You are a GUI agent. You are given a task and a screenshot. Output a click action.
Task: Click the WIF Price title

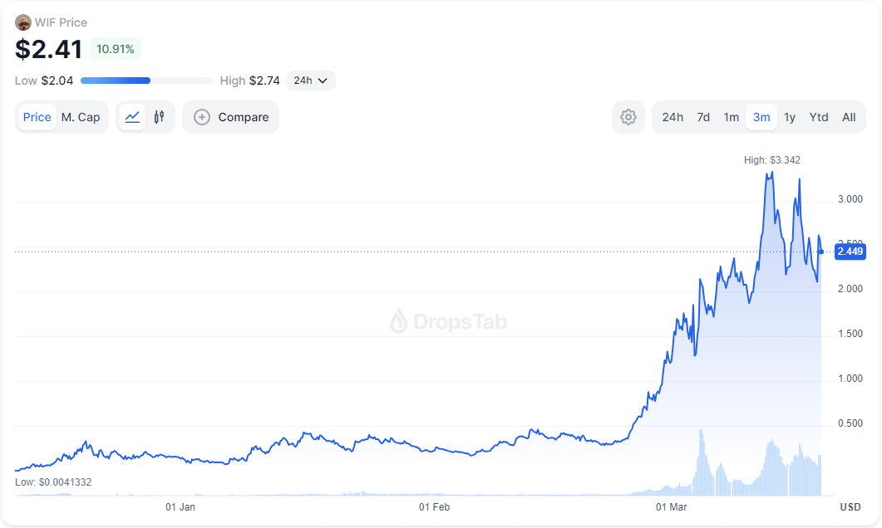[61, 22]
